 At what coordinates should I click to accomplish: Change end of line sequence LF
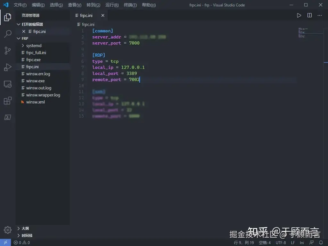(x=293, y=242)
